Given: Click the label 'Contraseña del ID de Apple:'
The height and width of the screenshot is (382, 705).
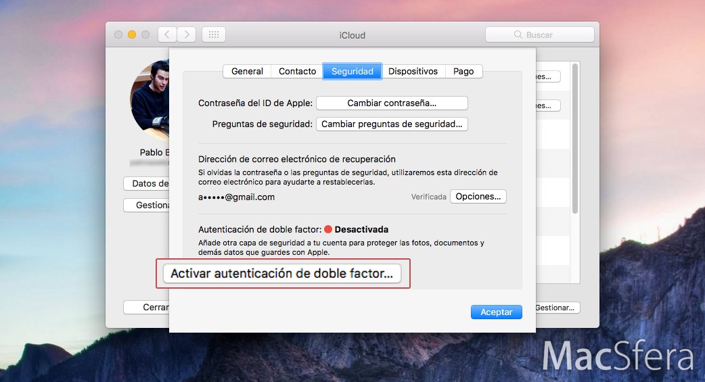Looking at the screenshot, I should click(x=255, y=103).
